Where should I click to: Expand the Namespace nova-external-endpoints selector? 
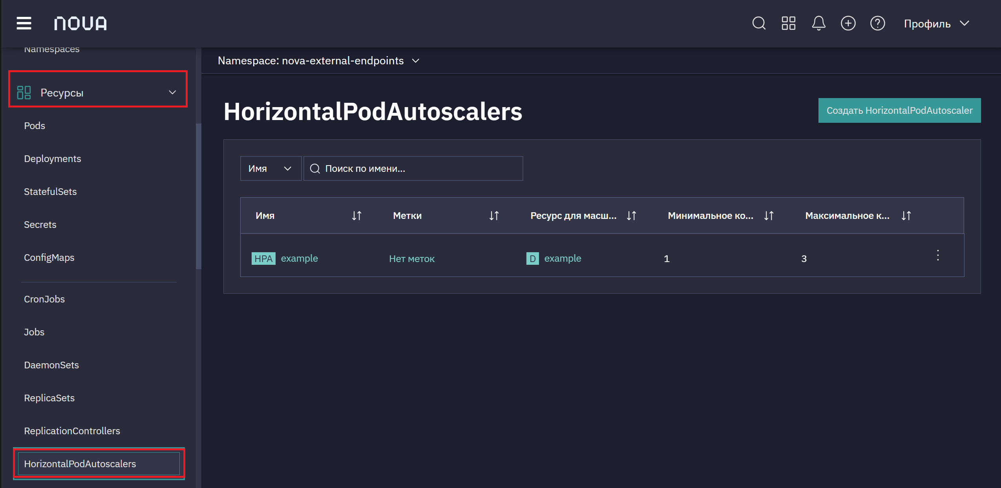pos(319,60)
